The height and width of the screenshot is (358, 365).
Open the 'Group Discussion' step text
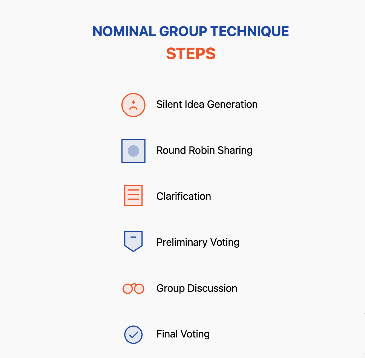point(197,288)
